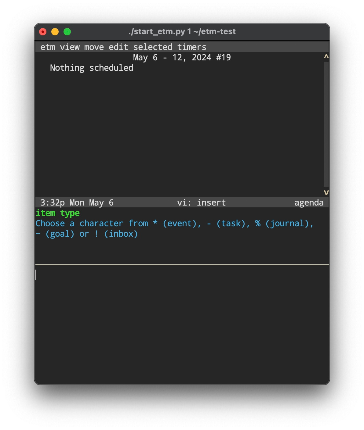Click the week header May 6 - 12, 2024
Image resolution: width=364 pixels, height=430 pixels.
click(182, 57)
